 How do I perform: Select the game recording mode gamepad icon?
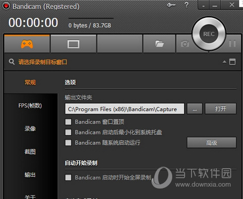(27, 44)
